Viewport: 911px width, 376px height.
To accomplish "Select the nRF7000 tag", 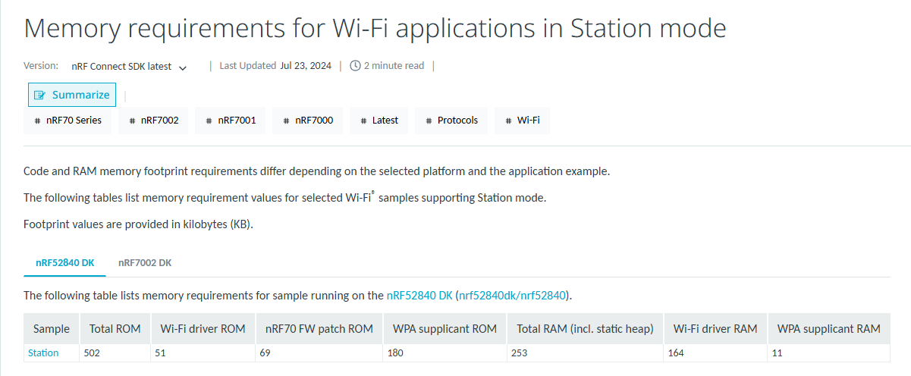I will coord(308,120).
